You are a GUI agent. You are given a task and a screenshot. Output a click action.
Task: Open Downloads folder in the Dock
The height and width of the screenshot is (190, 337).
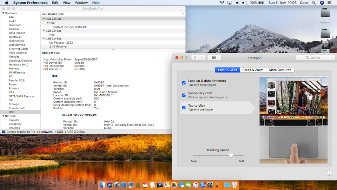(227, 185)
